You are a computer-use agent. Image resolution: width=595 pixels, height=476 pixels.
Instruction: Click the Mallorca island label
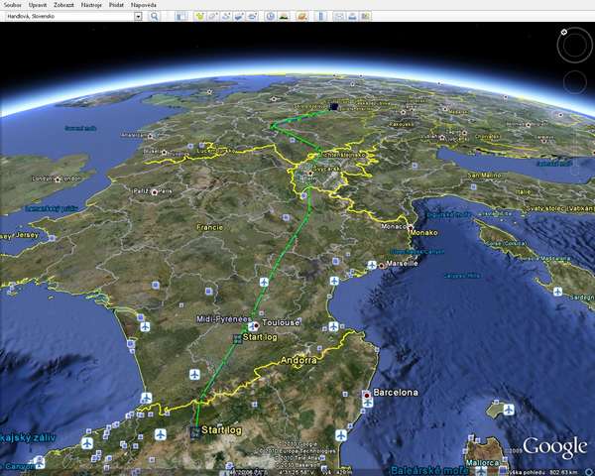[482, 463]
